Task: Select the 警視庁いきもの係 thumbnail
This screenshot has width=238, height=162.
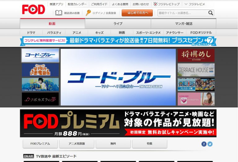Action: (x=40, y=70)
